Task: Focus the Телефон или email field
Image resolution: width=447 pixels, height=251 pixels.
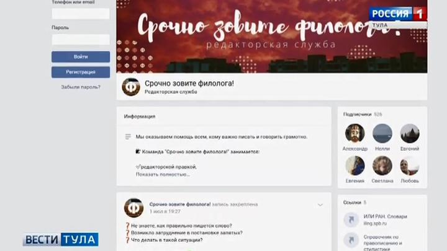Action: click(81, 14)
